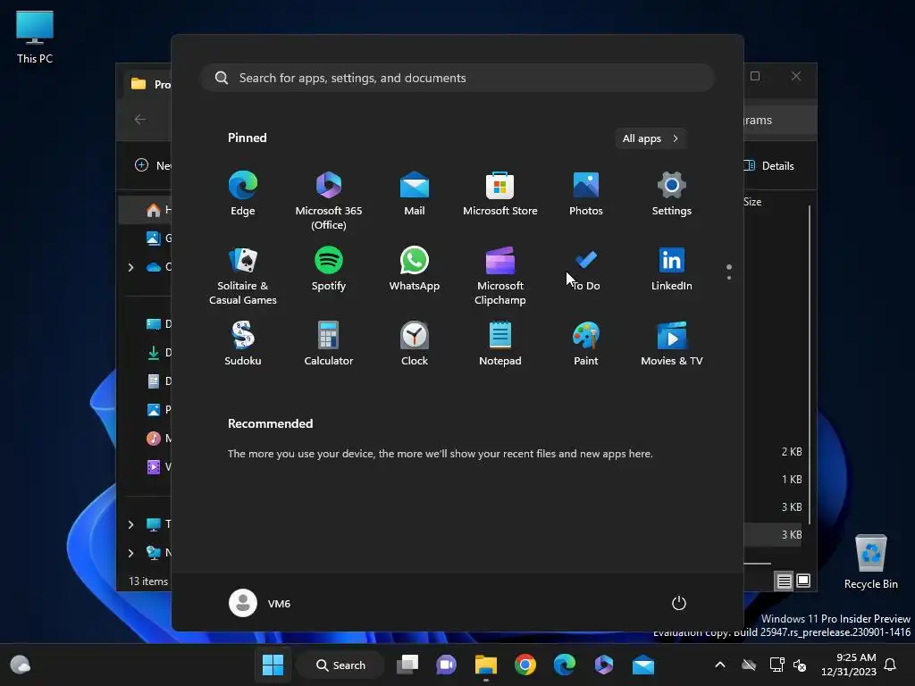Image resolution: width=915 pixels, height=686 pixels.
Task: Open Task View on taskbar
Action: click(x=407, y=665)
